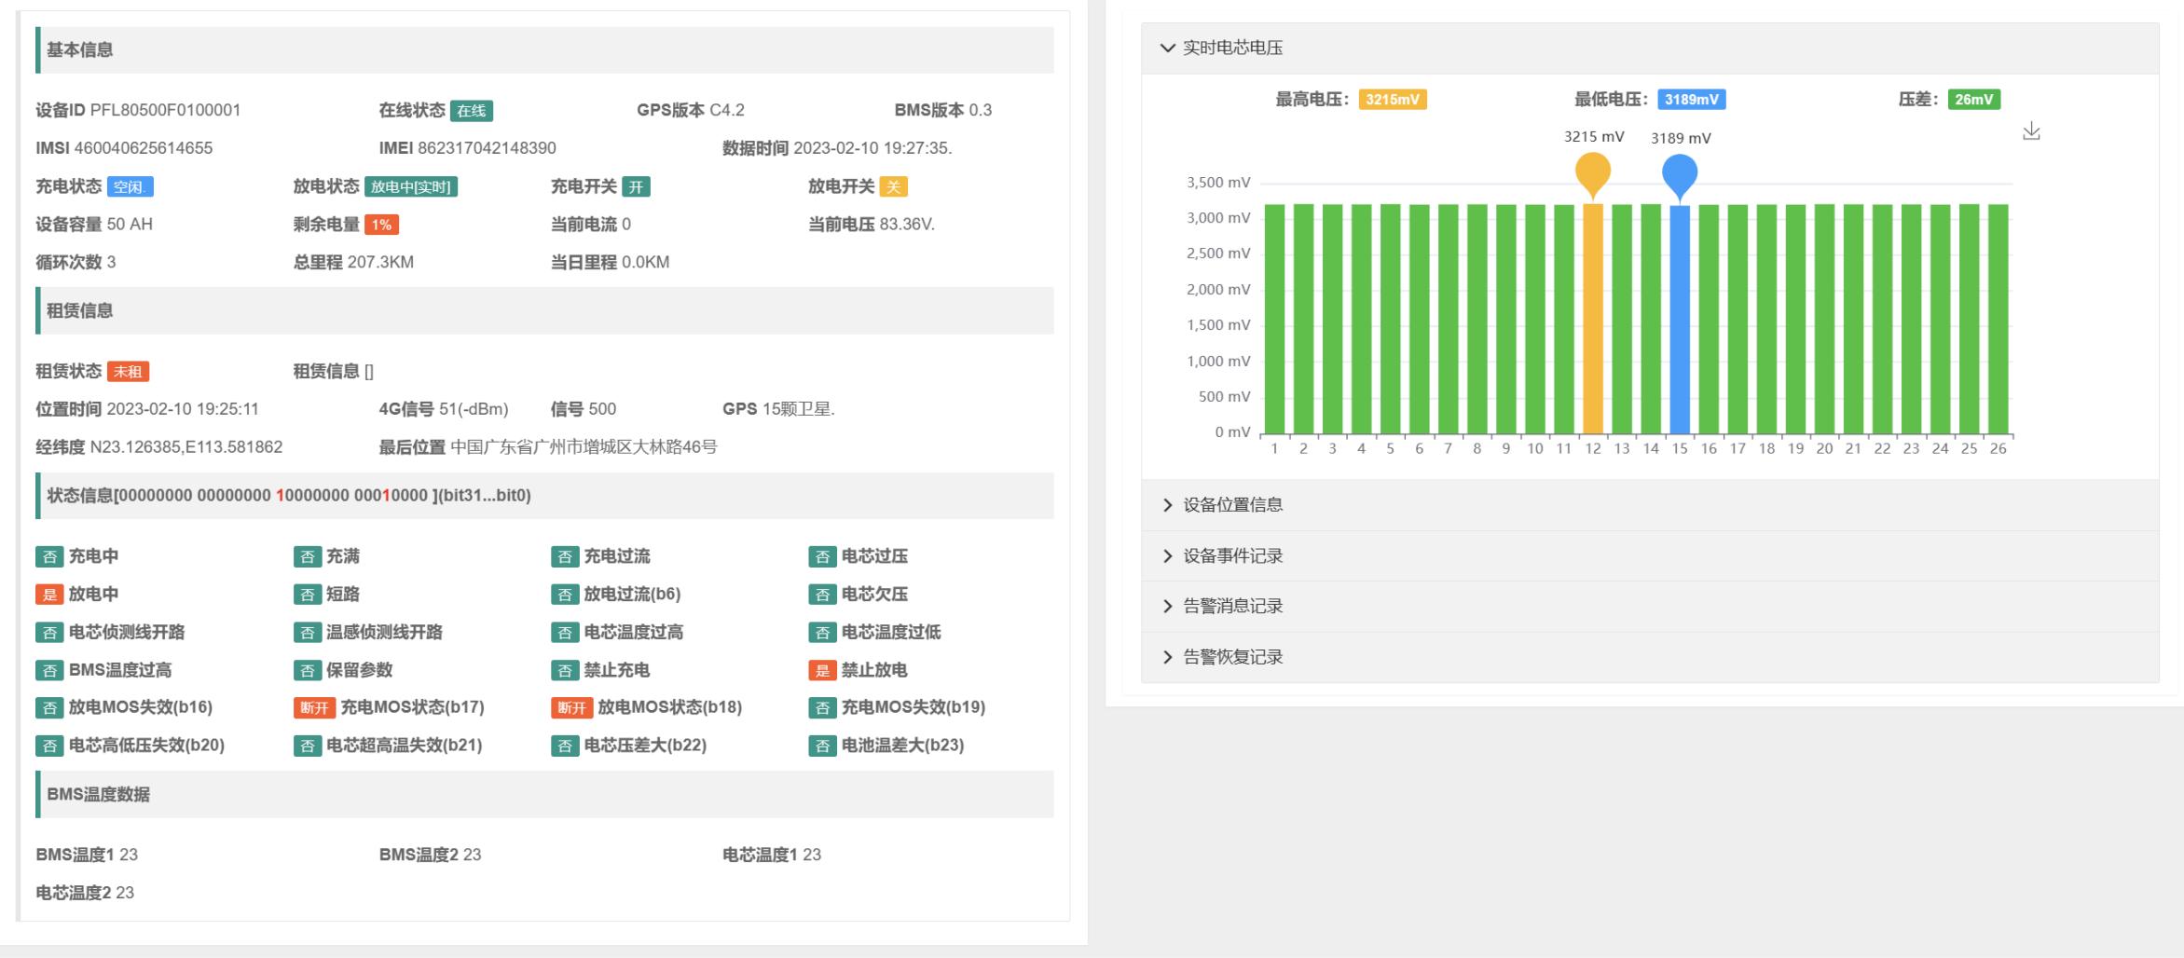This screenshot has height=958, width=2184.
Task: Click the 否 flag beside 电芯温度过高
Action: pyautogui.click(x=565, y=633)
